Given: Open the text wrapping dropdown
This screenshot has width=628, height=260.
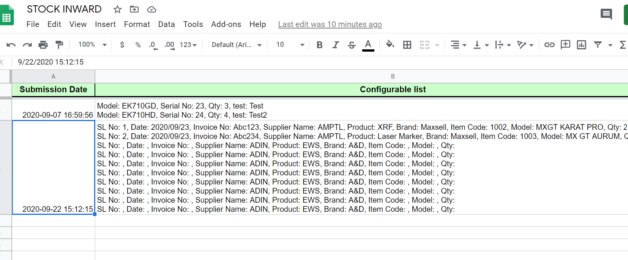Looking at the screenshot, I should 503,45.
